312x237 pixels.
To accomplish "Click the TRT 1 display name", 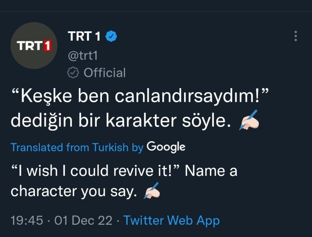I will (x=85, y=36).
